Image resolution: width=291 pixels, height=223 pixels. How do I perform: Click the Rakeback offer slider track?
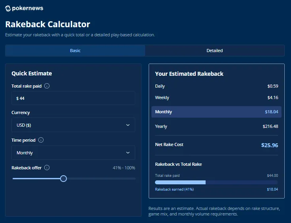pos(74,178)
